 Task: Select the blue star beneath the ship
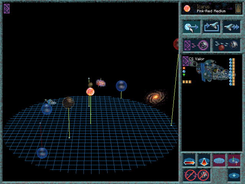tap(47, 109)
